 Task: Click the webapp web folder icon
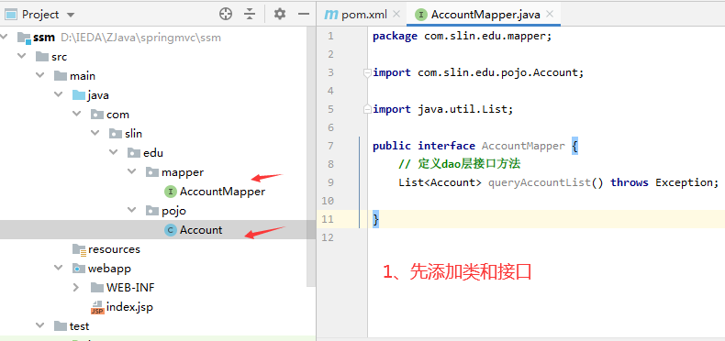(x=79, y=268)
